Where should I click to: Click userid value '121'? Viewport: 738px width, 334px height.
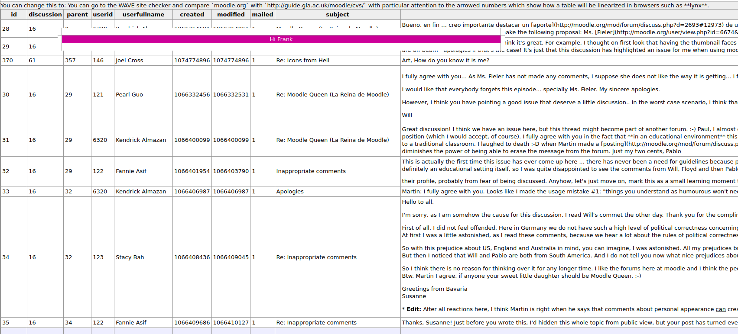(x=98, y=94)
